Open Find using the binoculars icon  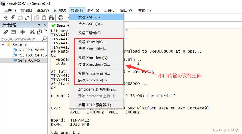coord(51,18)
